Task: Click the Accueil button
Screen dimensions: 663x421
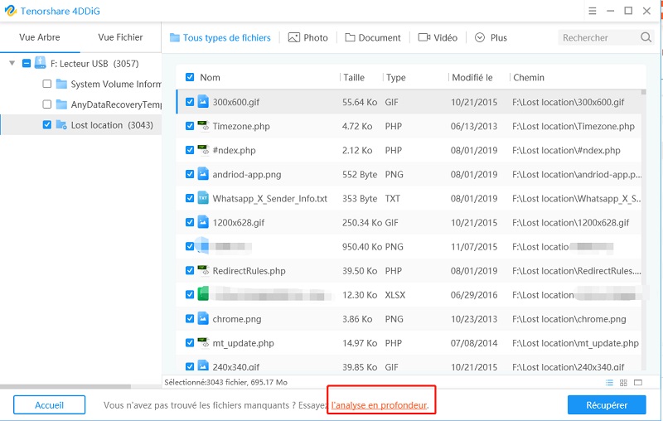Action: [x=49, y=405]
